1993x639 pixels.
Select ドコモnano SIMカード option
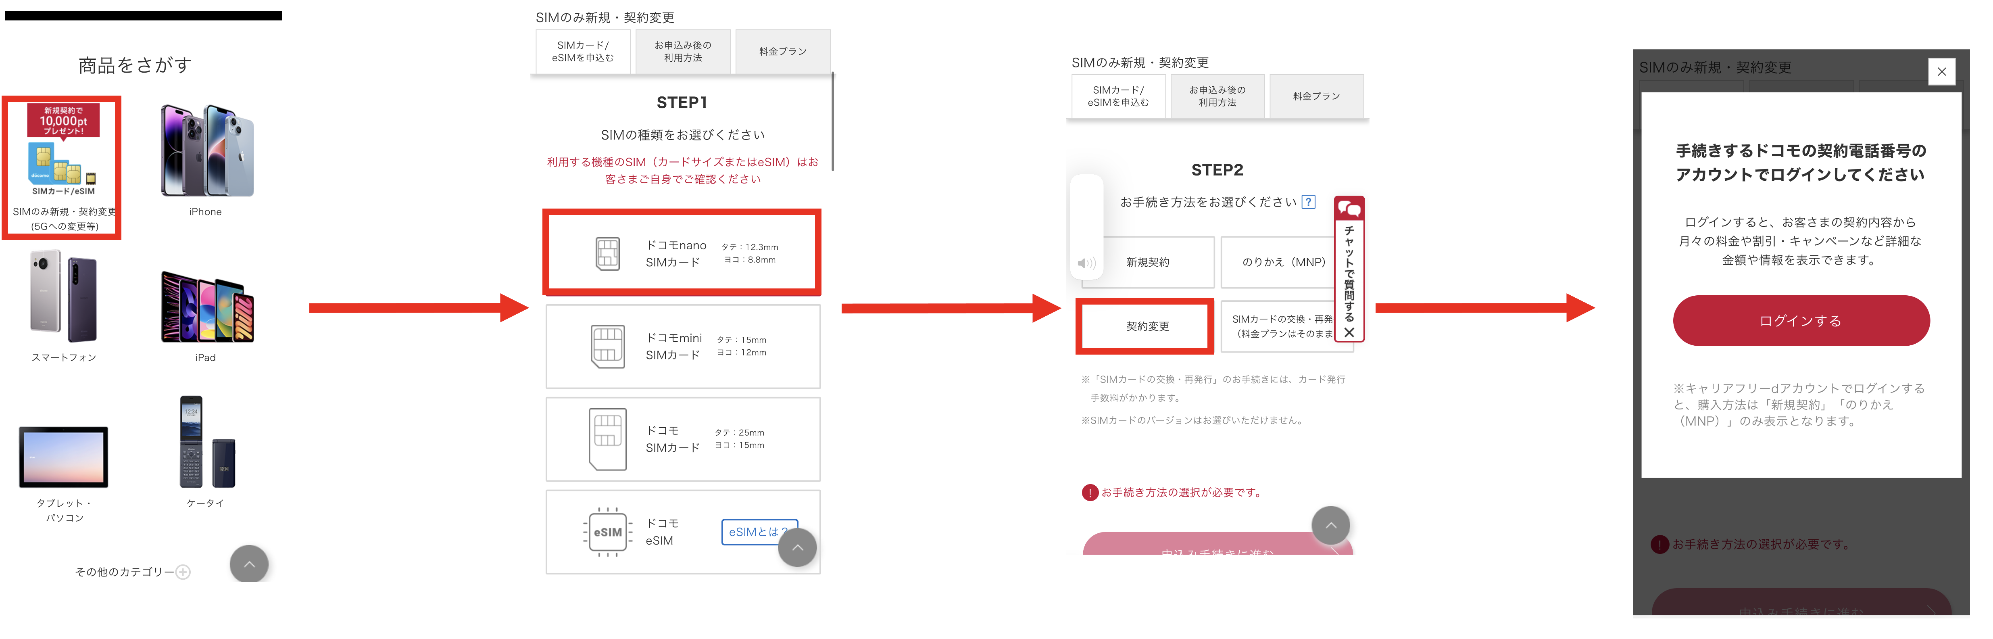682,253
